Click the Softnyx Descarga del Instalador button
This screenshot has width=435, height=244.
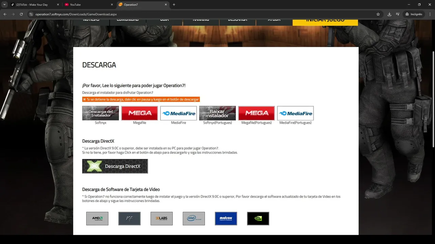(101, 113)
